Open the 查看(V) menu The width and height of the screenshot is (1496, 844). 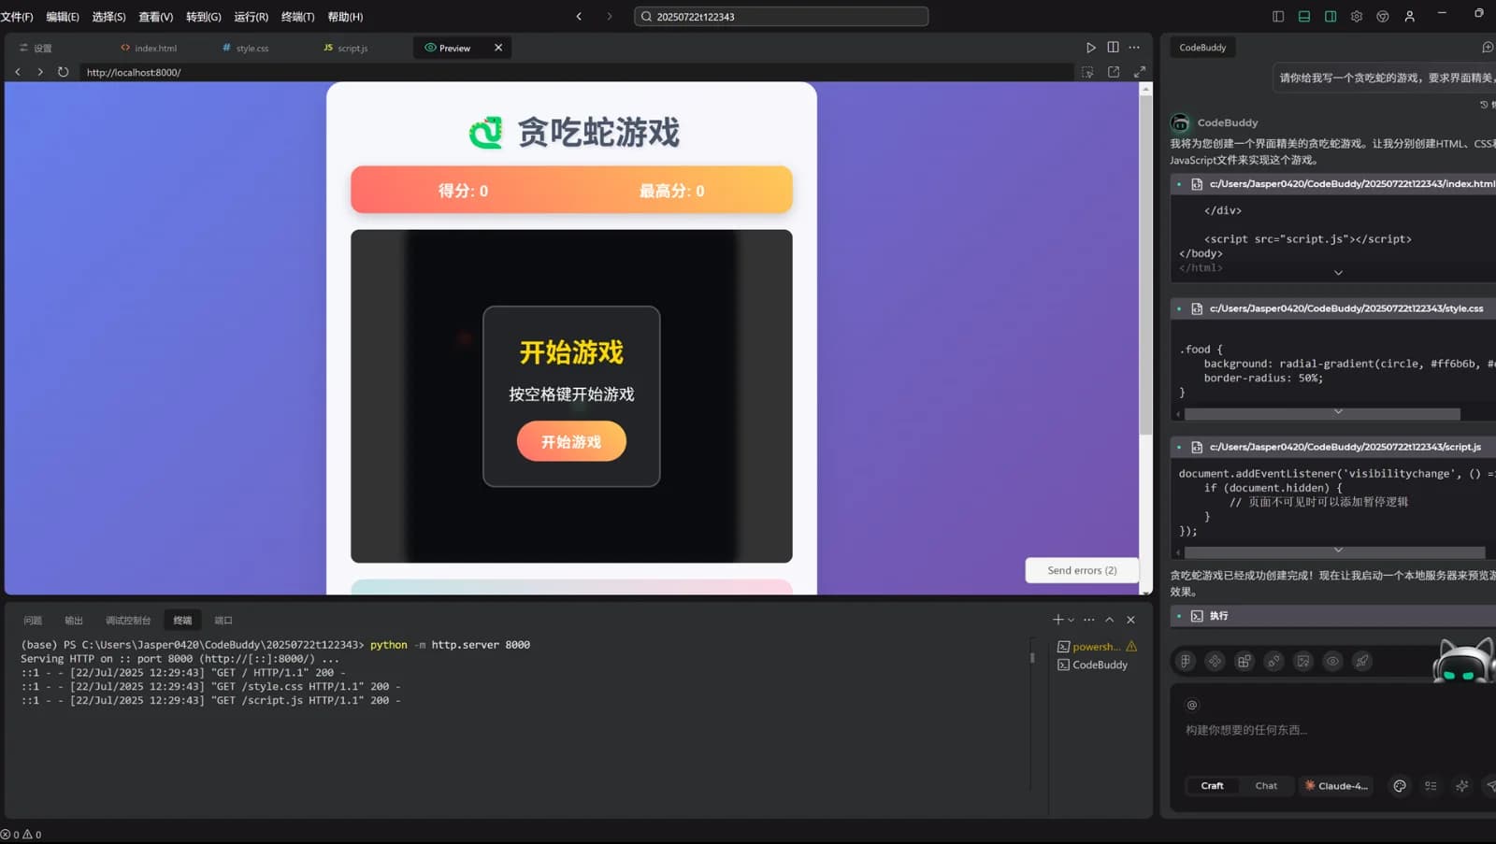(x=156, y=17)
